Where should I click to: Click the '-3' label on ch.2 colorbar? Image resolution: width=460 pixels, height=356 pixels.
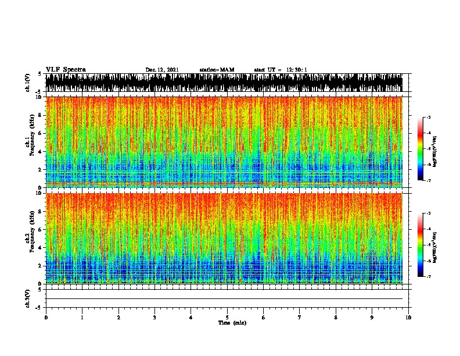(x=428, y=213)
